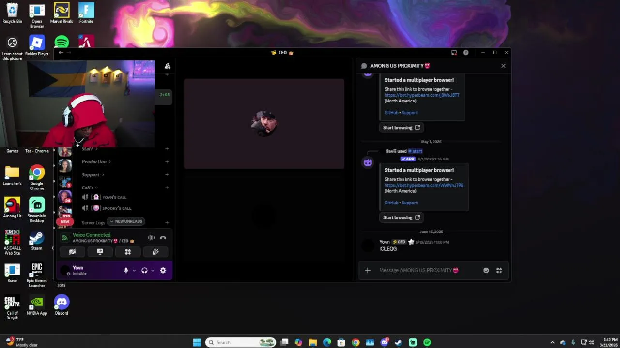Open invite members icon above channel list

click(167, 66)
